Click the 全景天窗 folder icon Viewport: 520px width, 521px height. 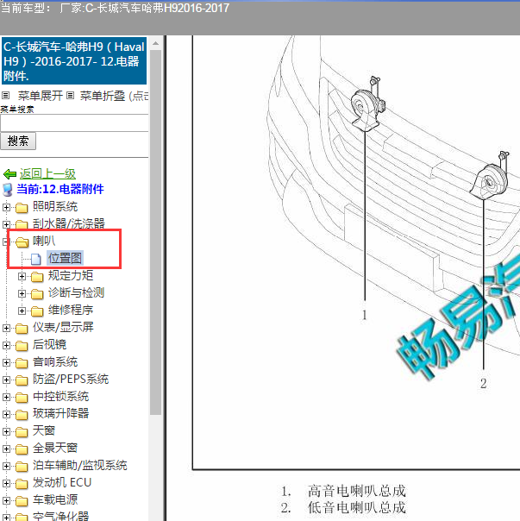click(22, 449)
